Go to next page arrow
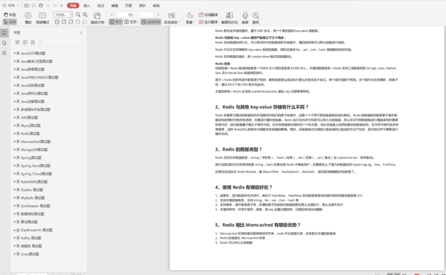This screenshot has height=275, width=446. (158, 15)
